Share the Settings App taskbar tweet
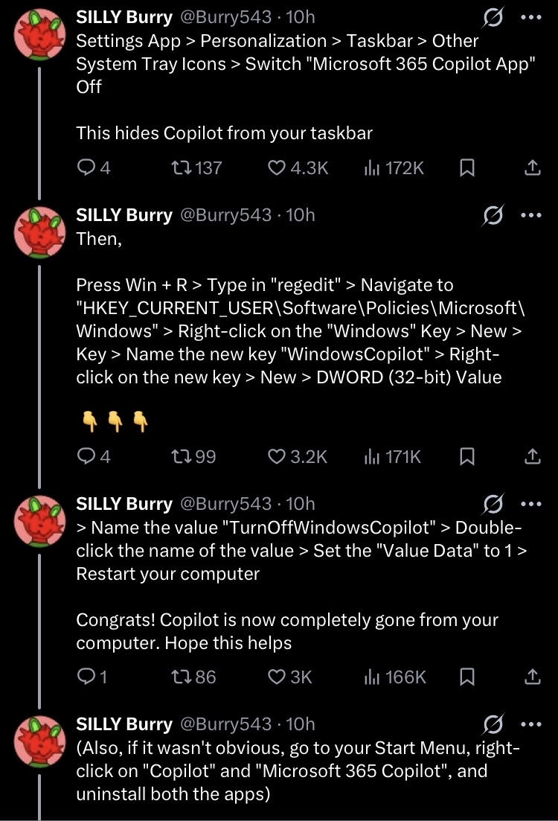Screen dimensions: 558x821 click(x=533, y=168)
